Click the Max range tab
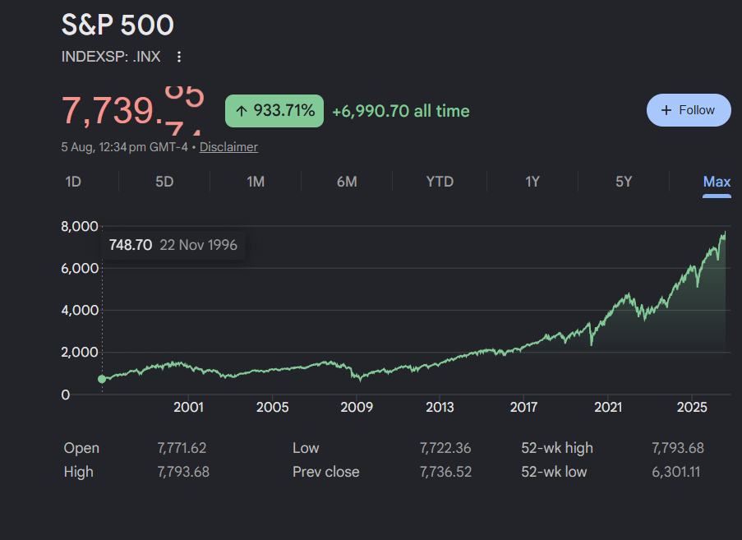 [717, 182]
